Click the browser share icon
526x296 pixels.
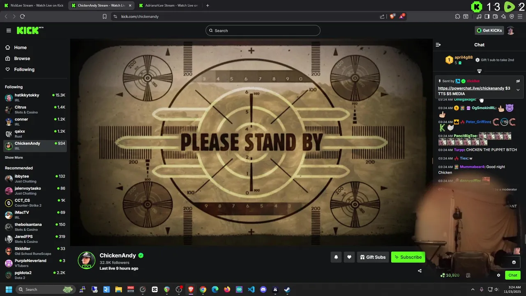coord(382,16)
